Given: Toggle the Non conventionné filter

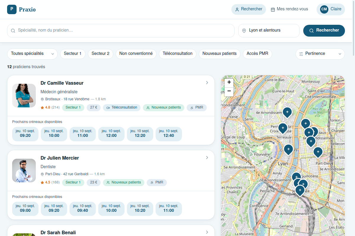Looking at the screenshot, I should point(136,54).
